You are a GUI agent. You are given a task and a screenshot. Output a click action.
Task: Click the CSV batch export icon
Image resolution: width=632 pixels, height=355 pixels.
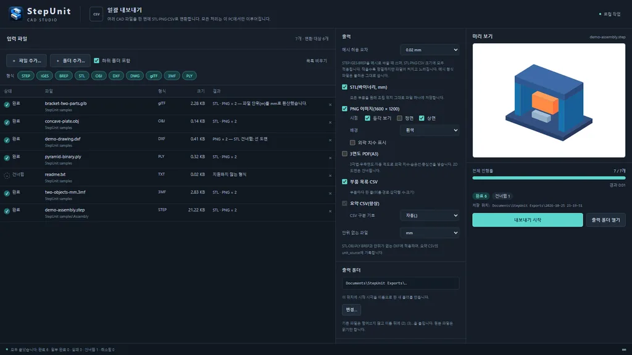(96, 14)
